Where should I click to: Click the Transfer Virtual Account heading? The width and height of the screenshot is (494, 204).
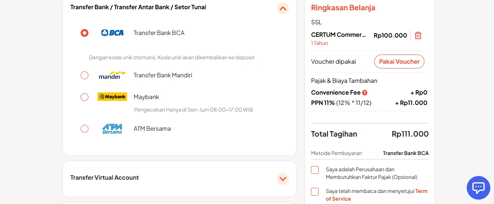(105, 177)
